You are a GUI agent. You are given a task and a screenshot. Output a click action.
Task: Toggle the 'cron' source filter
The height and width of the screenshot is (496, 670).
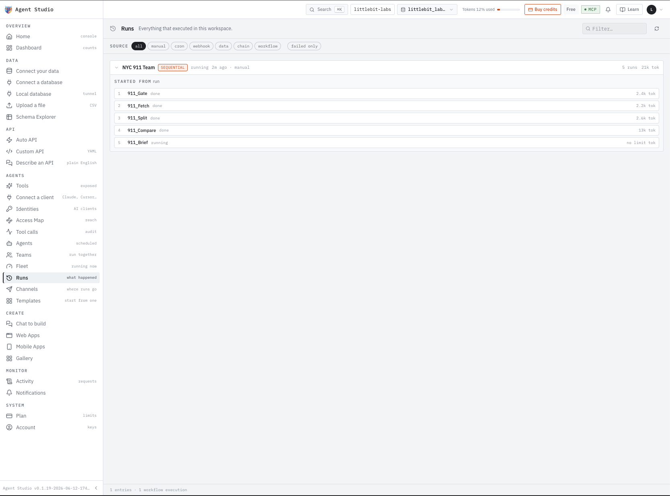coord(179,46)
